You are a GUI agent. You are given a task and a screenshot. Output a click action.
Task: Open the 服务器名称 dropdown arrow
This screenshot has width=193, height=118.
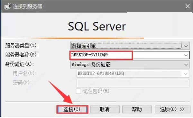click(186, 55)
